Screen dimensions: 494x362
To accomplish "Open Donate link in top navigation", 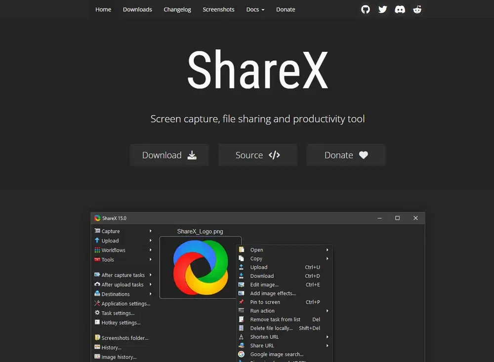I will 286,9.
